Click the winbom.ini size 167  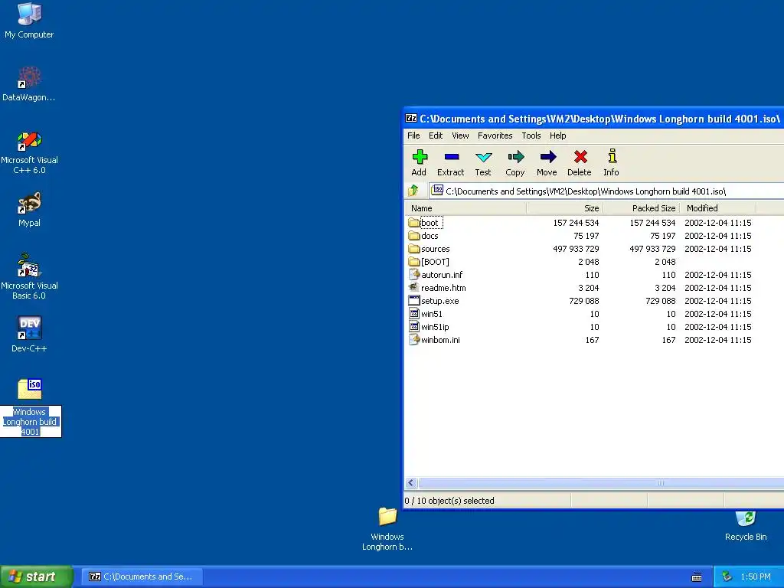pos(592,339)
